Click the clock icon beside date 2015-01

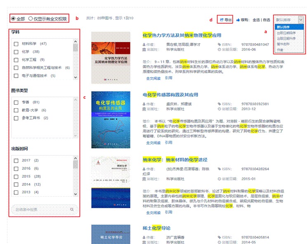(219, 179)
